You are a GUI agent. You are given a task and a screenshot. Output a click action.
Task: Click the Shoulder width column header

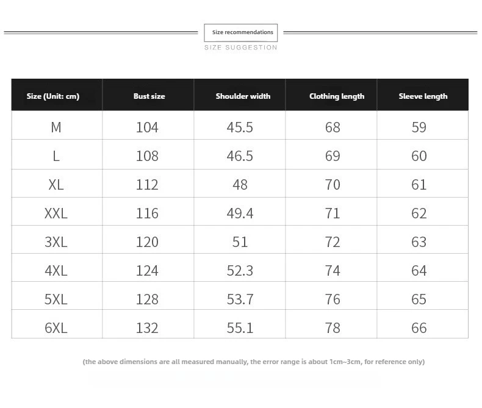click(x=243, y=96)
